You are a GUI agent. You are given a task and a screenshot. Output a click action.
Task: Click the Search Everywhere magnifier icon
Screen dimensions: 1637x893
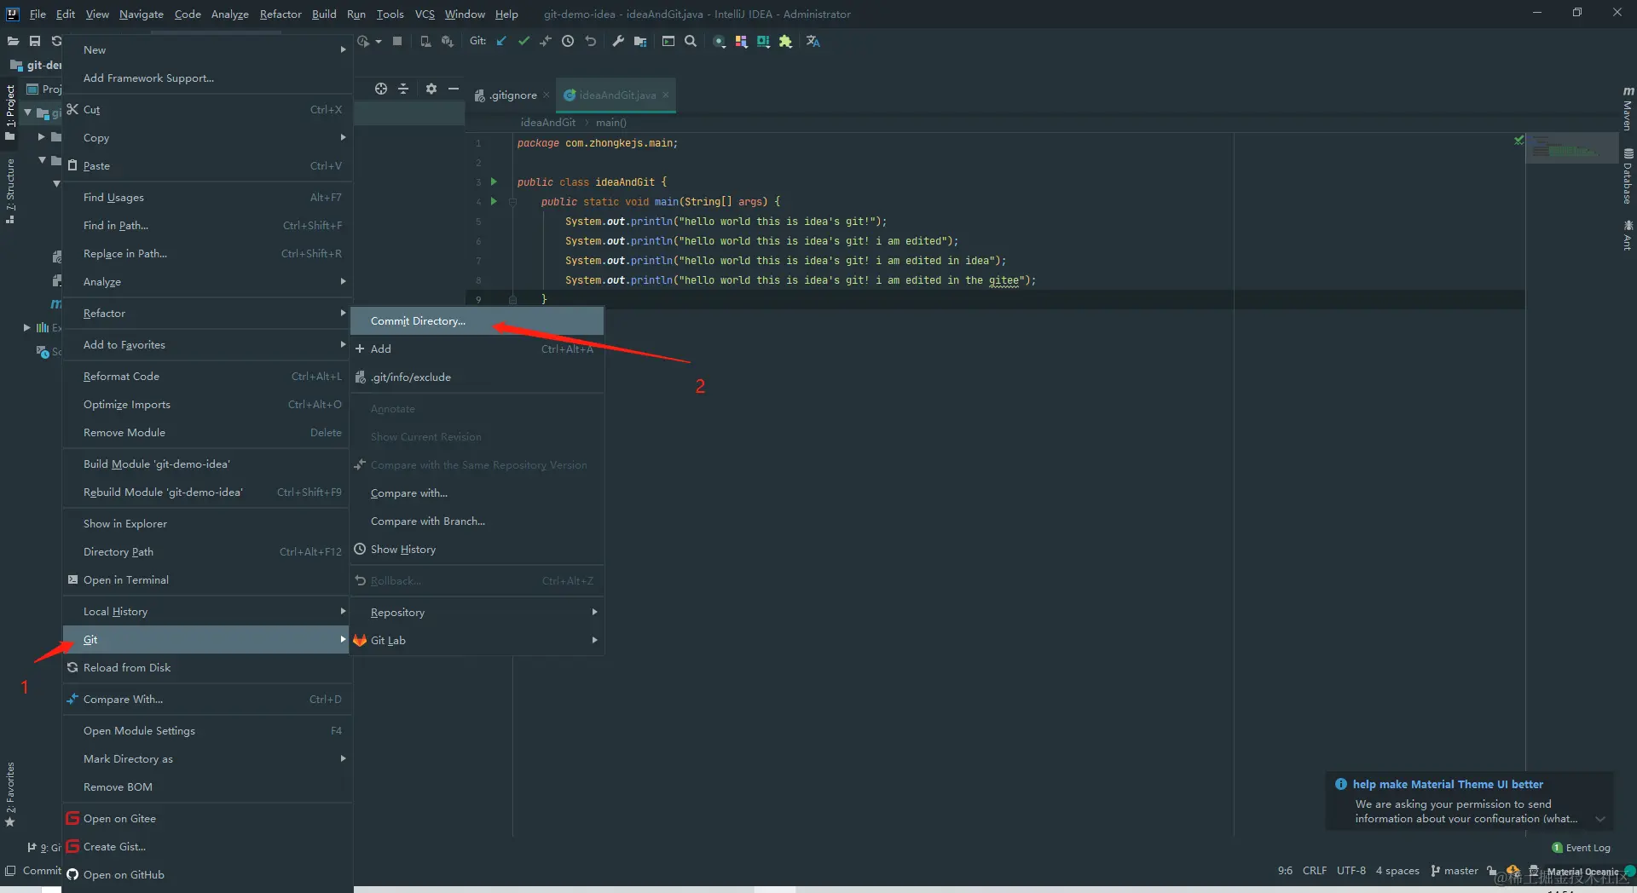(691, 41)
